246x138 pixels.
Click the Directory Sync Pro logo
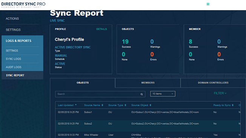coord(23,5)
